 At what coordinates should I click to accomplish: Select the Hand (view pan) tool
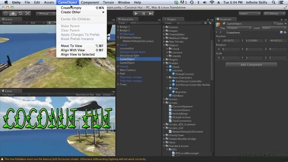click(6, 13)
